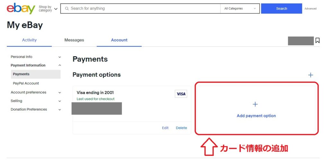Click the plus icon above Add payment option
329x160 pixels.
(255, 104)
